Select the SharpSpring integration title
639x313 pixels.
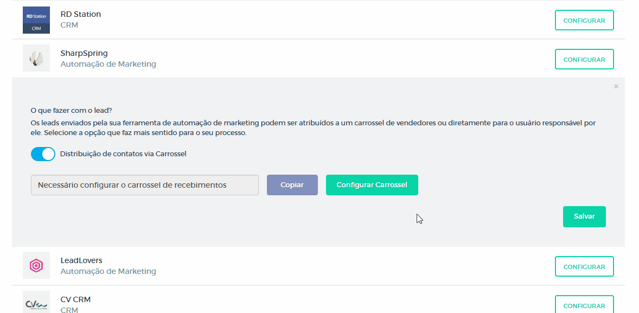coord(84,53)
